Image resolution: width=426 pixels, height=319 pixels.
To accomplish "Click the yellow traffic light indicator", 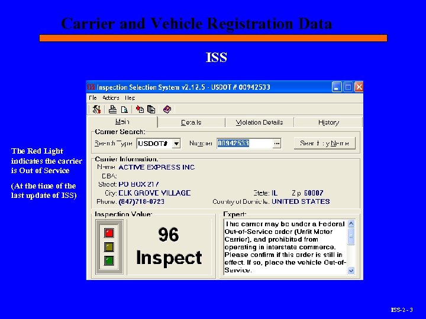I will pyautogui.click(x=109, y=247).
